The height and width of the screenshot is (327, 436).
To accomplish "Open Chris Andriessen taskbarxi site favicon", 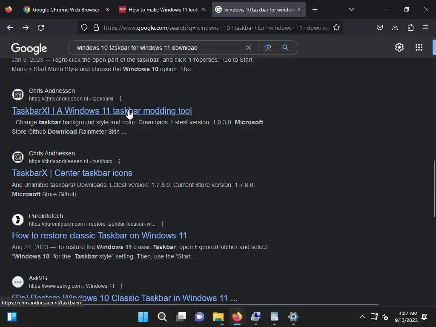I will [18, 95].
